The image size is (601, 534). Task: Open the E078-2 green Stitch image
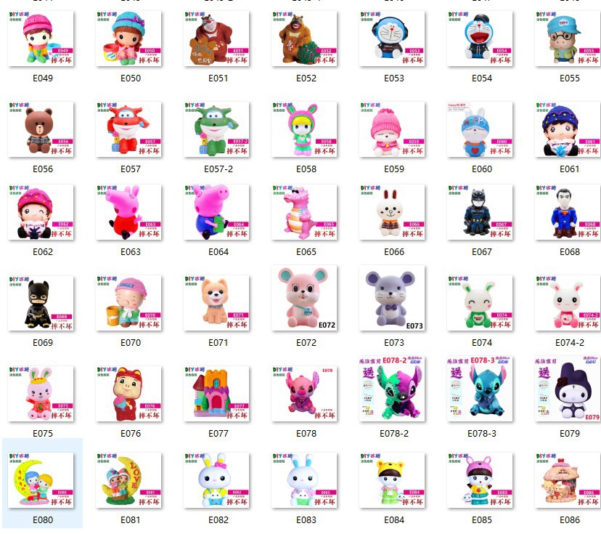click(392, 389)
